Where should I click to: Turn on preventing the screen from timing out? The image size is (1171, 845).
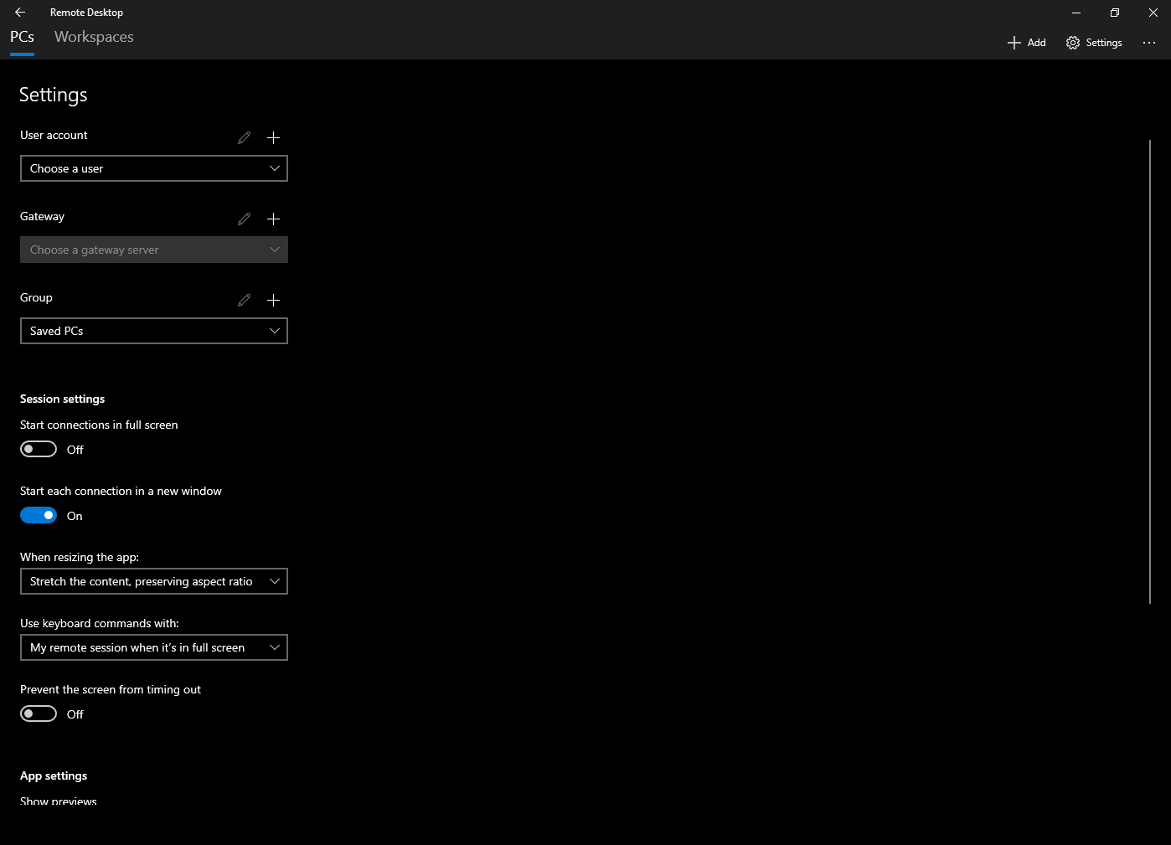[x=38, y=713]
